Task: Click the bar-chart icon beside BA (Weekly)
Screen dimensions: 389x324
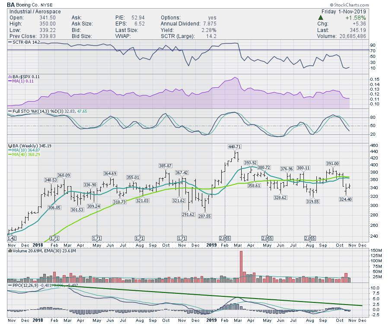Action: coord(10,146)
